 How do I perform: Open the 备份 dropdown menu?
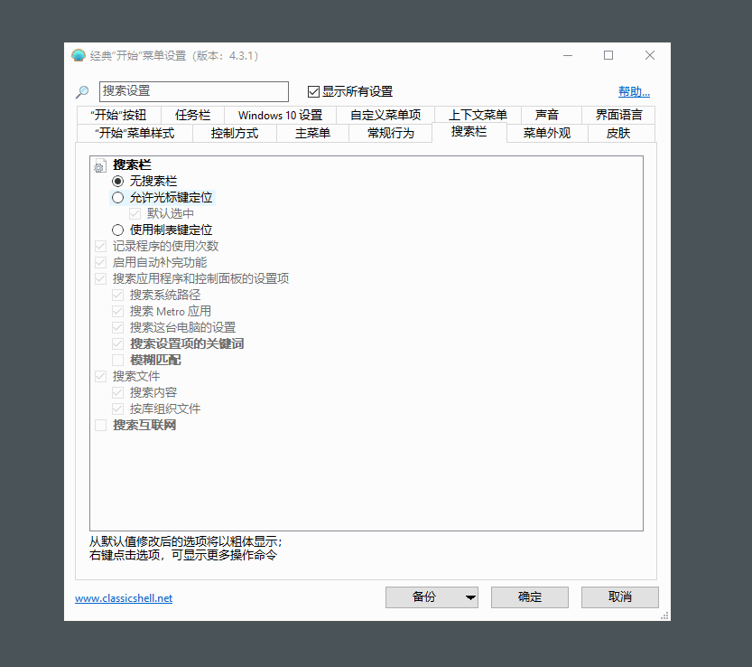(469, 597)
